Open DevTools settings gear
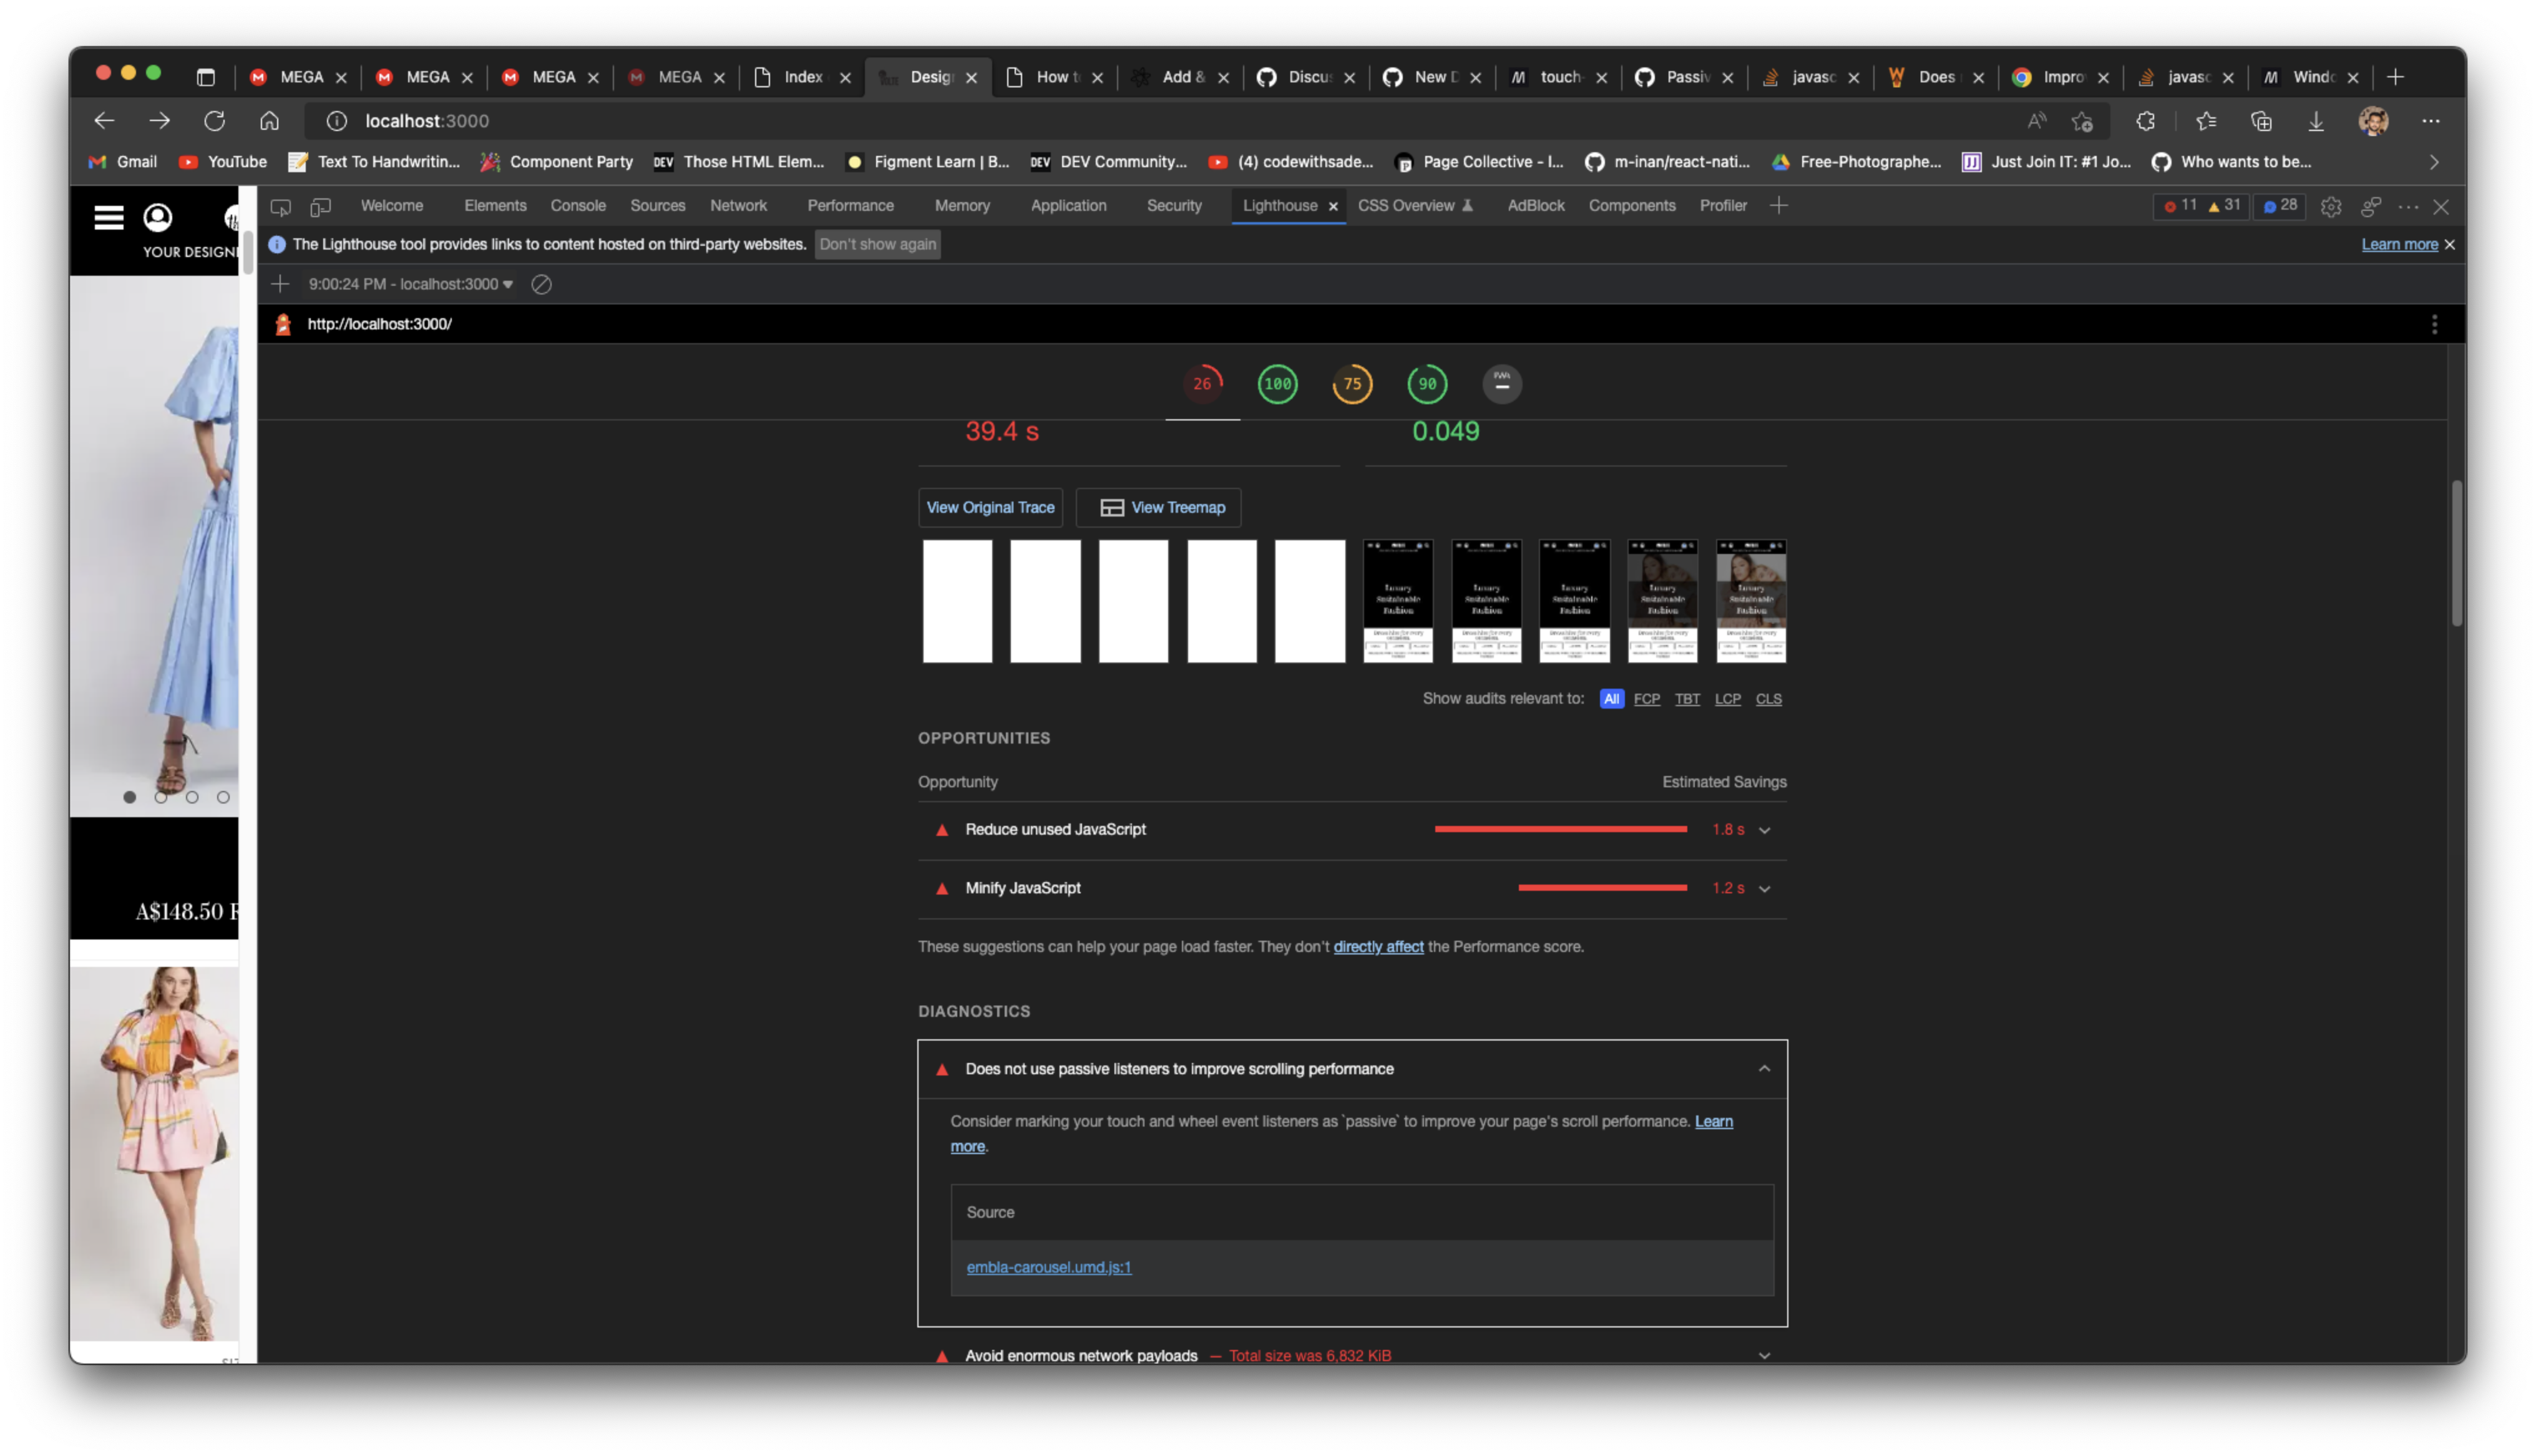Image resolution: width=2536 pixels, height=1456 pixels. 2331,206
